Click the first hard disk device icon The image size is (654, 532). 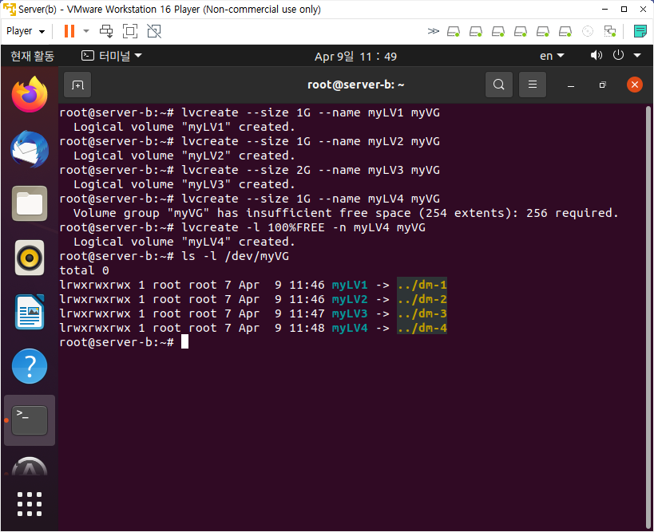pos(454,31)
